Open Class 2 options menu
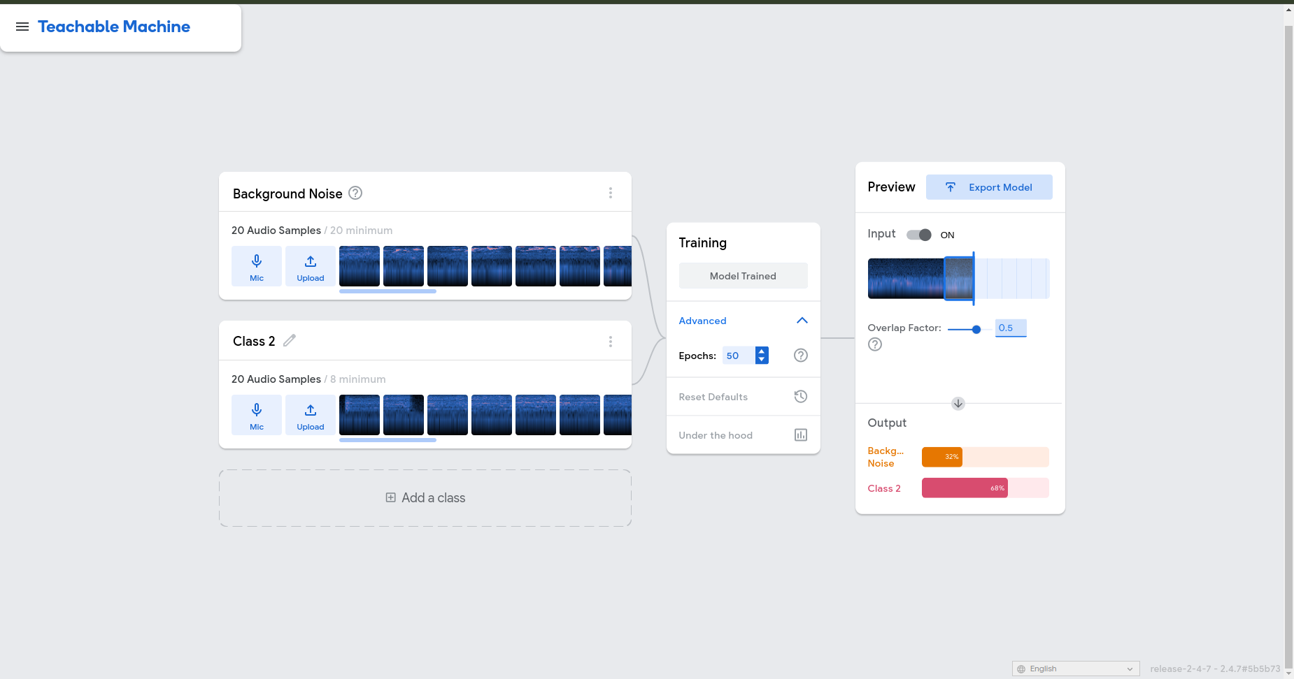The width and height of the screenshot is (1294, 679). (x=611, y=342)
